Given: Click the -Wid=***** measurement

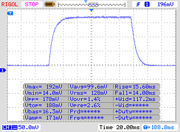Looking at the screenshot, I should (132, 105).
